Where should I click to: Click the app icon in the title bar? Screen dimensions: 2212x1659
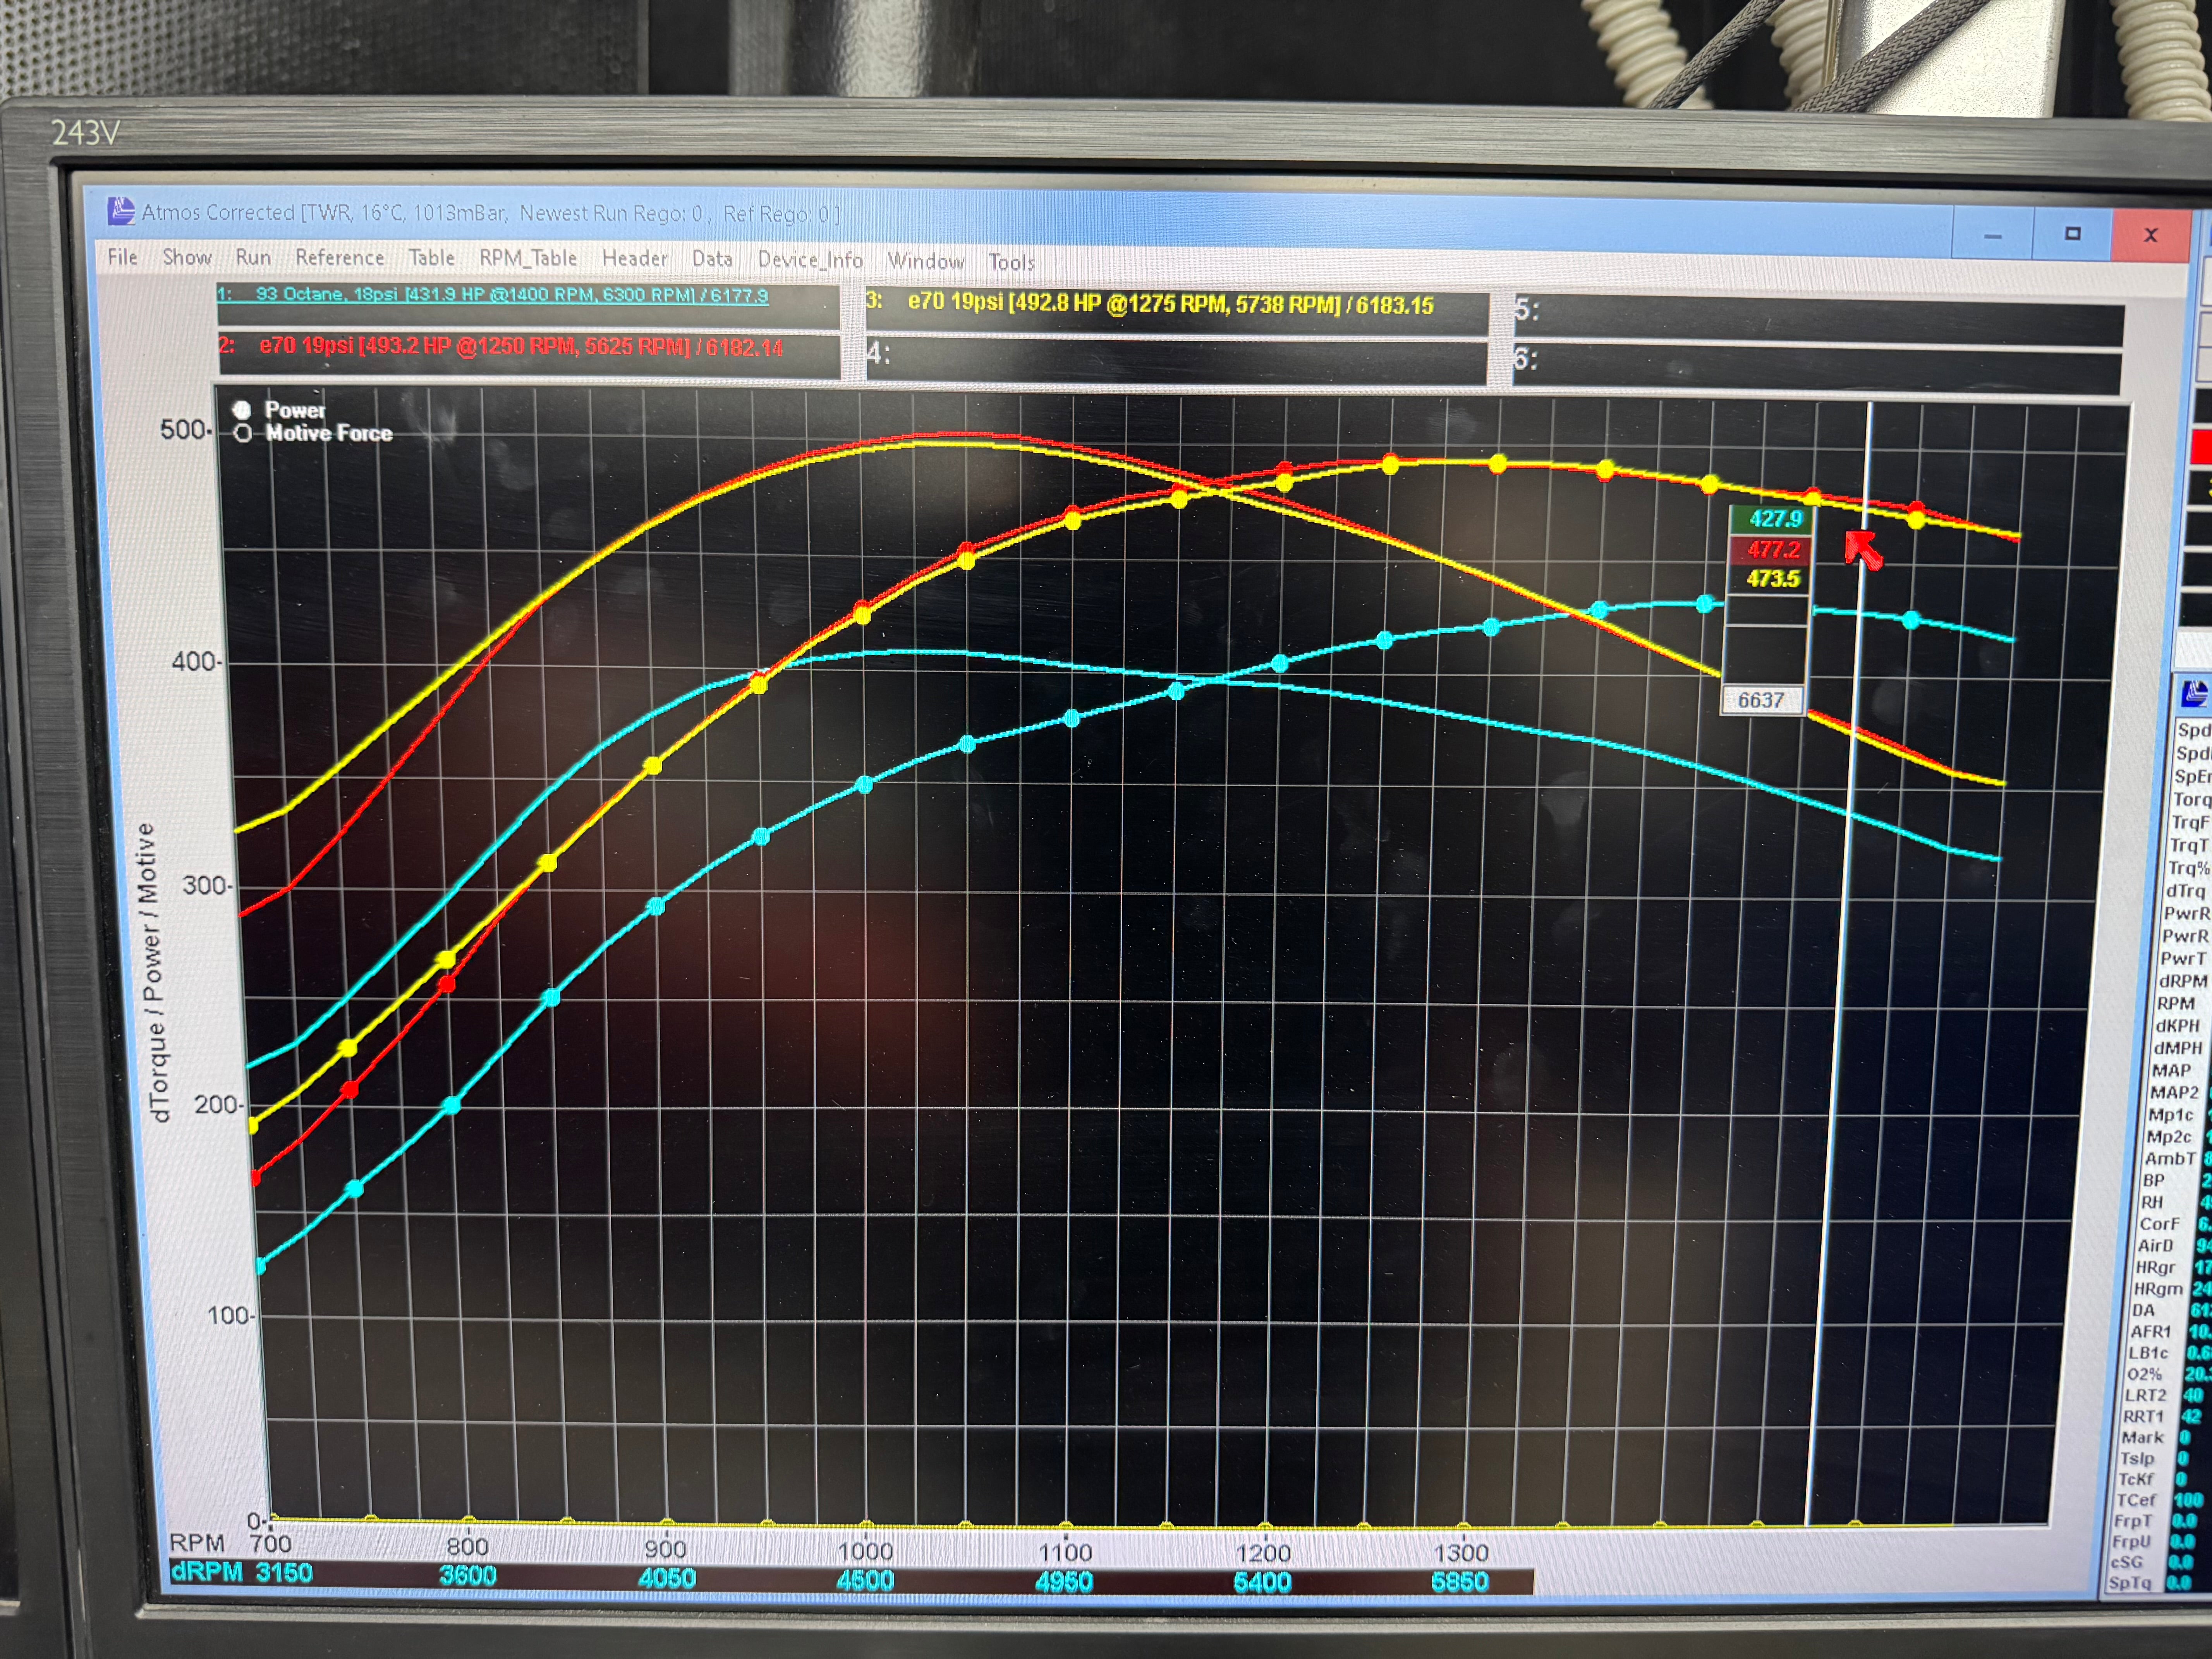click(121, 211)
